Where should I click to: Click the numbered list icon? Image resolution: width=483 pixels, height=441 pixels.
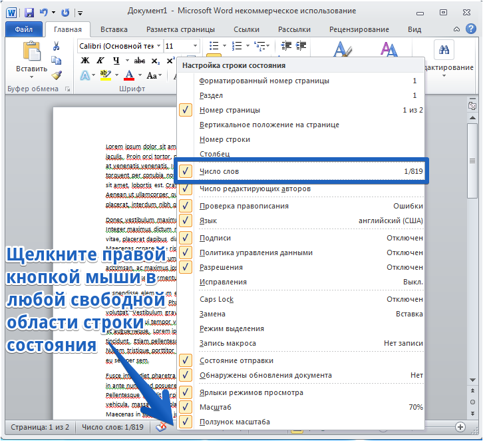[x=237, y=46]
